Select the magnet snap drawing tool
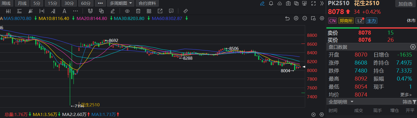This screenshot has width=417, height=118. [x=90, y=11]
